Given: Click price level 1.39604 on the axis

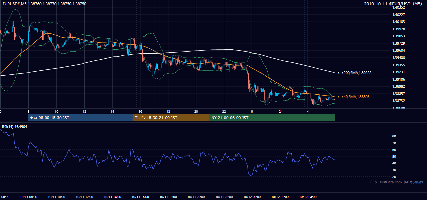Looking at the screenshot, I should point(399,50).
